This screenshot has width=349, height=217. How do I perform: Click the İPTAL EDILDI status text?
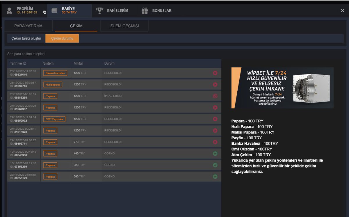(113, 96)
